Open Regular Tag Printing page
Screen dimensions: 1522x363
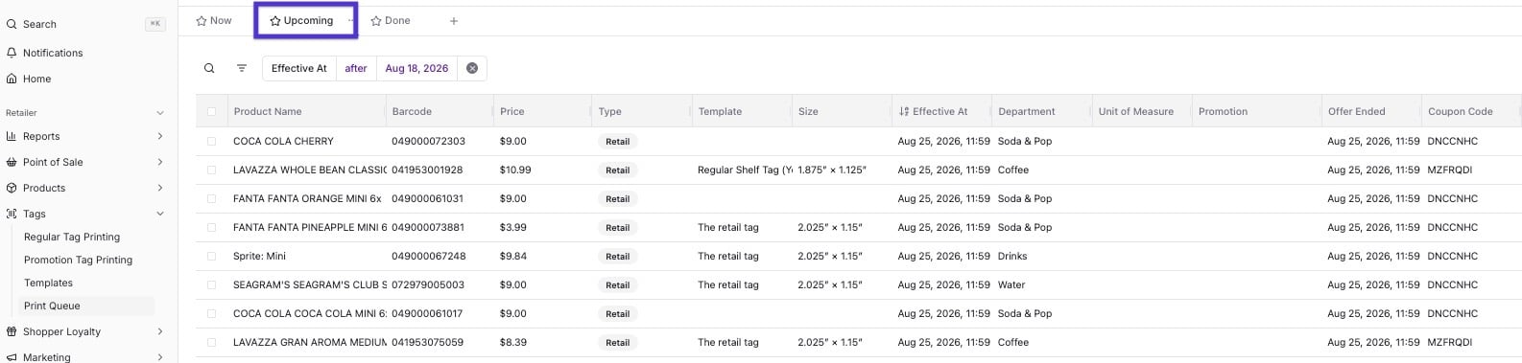72,237
